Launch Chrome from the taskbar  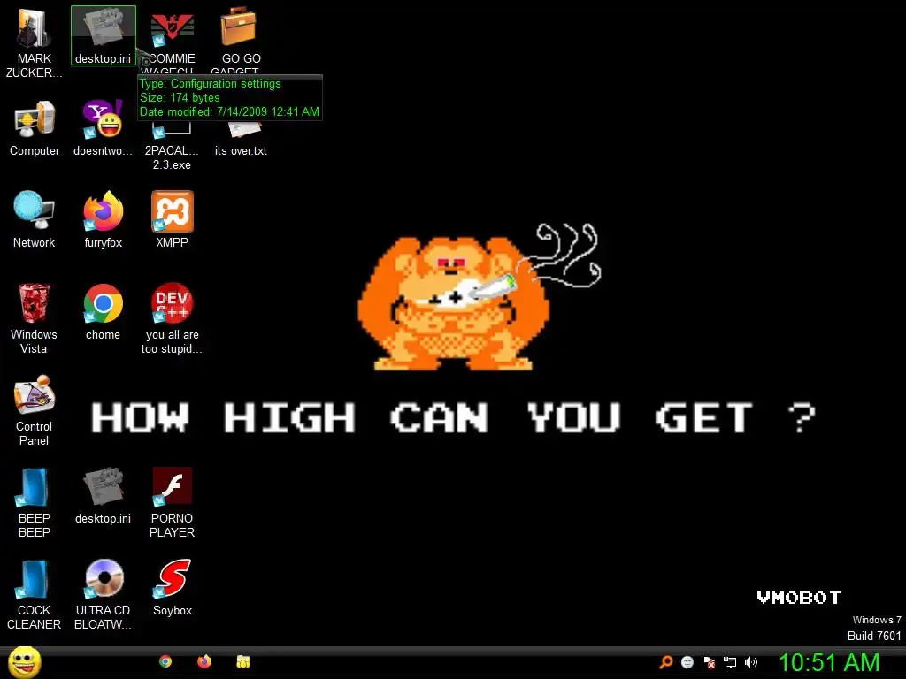[x=165, y=661]
